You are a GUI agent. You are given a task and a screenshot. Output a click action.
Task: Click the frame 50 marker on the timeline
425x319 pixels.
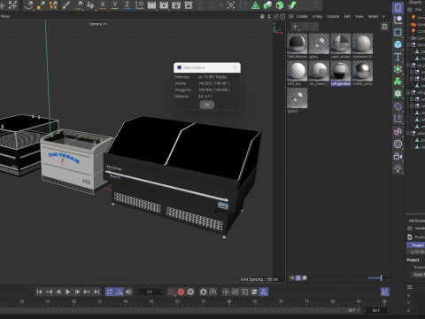(177, 301)
